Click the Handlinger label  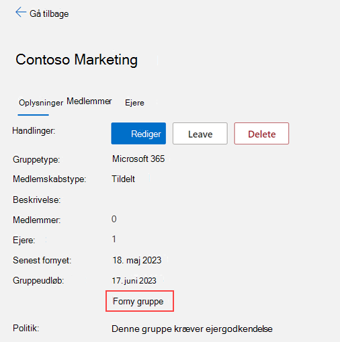click(34, 130)
